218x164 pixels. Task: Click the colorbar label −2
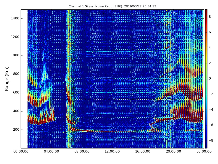coord(211,94)
